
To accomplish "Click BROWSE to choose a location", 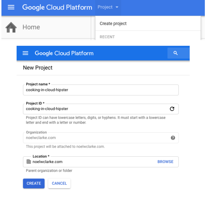I will click(165, 162).
